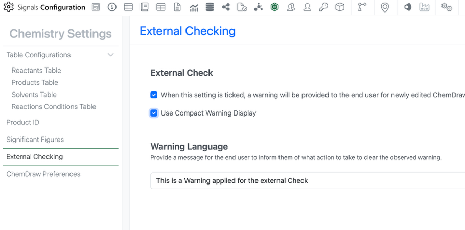Click the Warning Language section heading
The height and width of the screenshot is (230, 465).
tap(189, 146)
